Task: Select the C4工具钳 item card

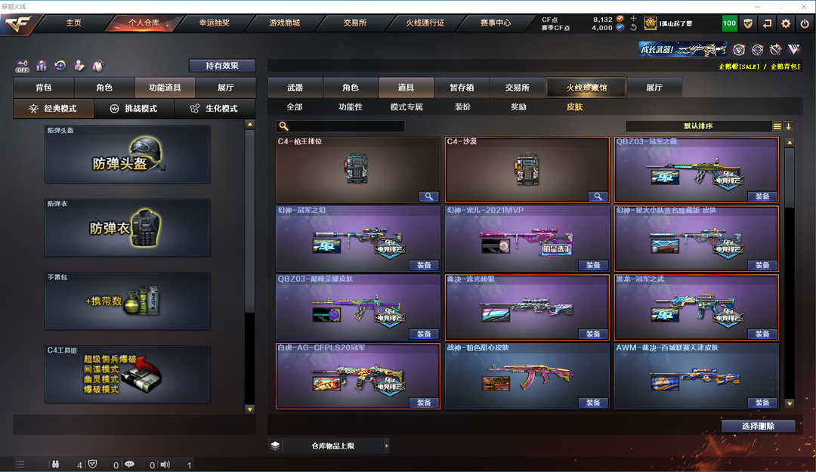Action: click(x=128, y=374)
